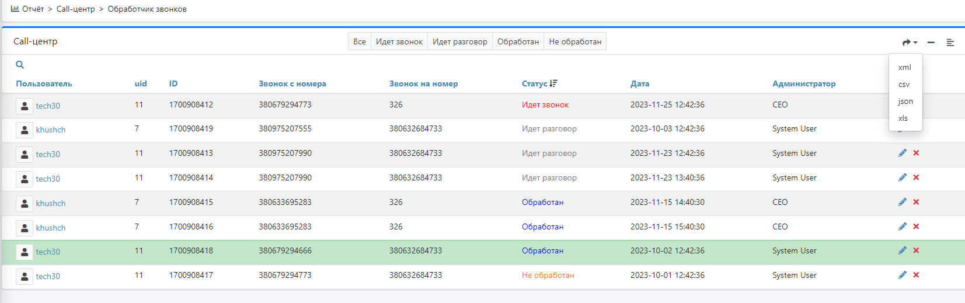Delete call record 1700908417

click(916, 275)
